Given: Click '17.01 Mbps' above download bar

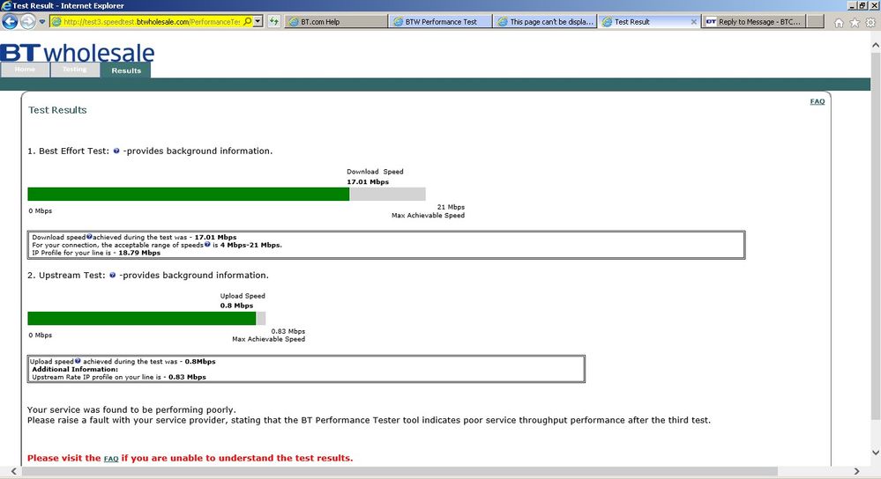Looking at the screenshot, I should tap(368, 181).
